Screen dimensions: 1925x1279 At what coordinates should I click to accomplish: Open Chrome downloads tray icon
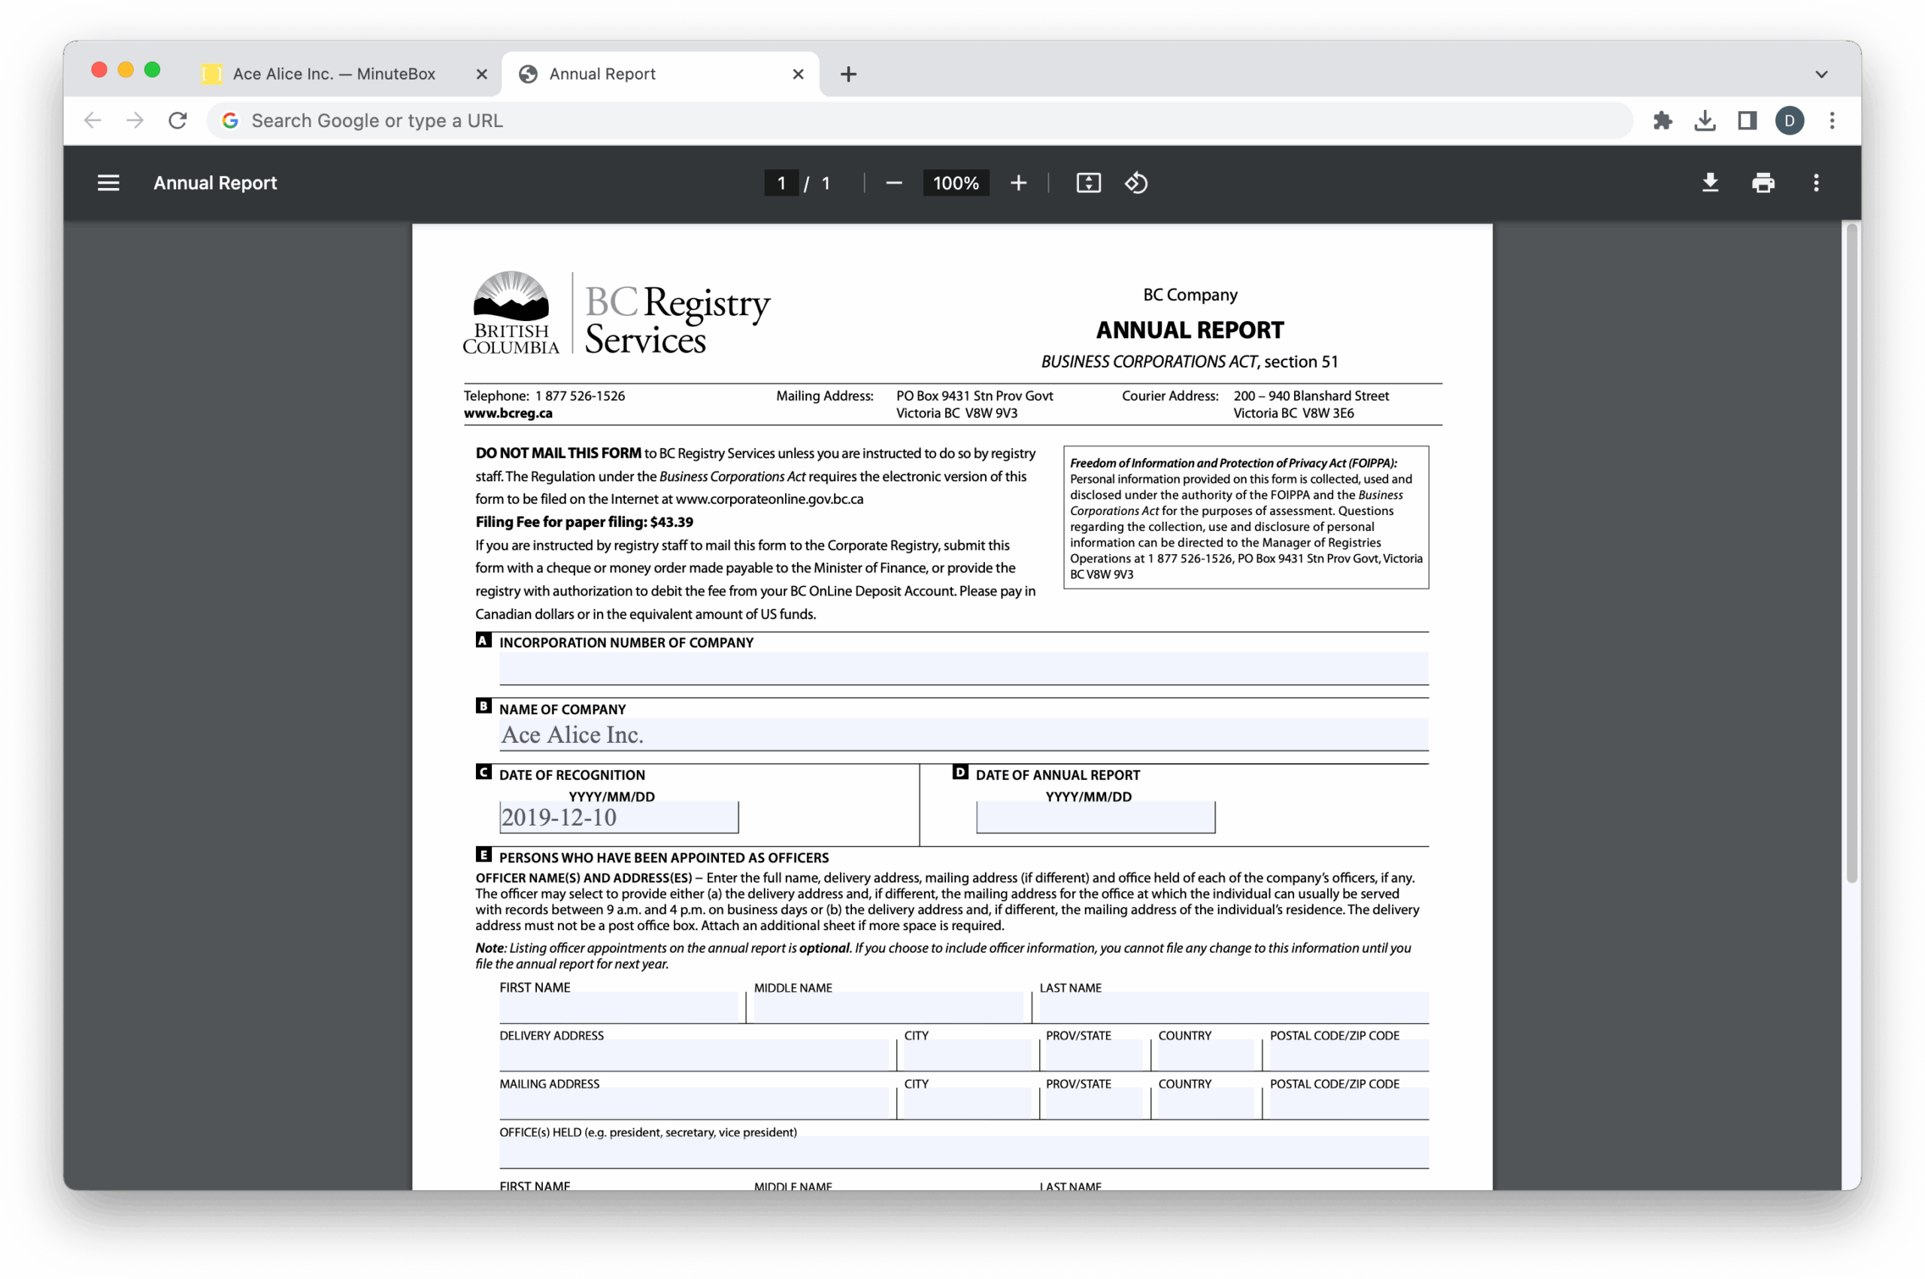[1705, 121]
